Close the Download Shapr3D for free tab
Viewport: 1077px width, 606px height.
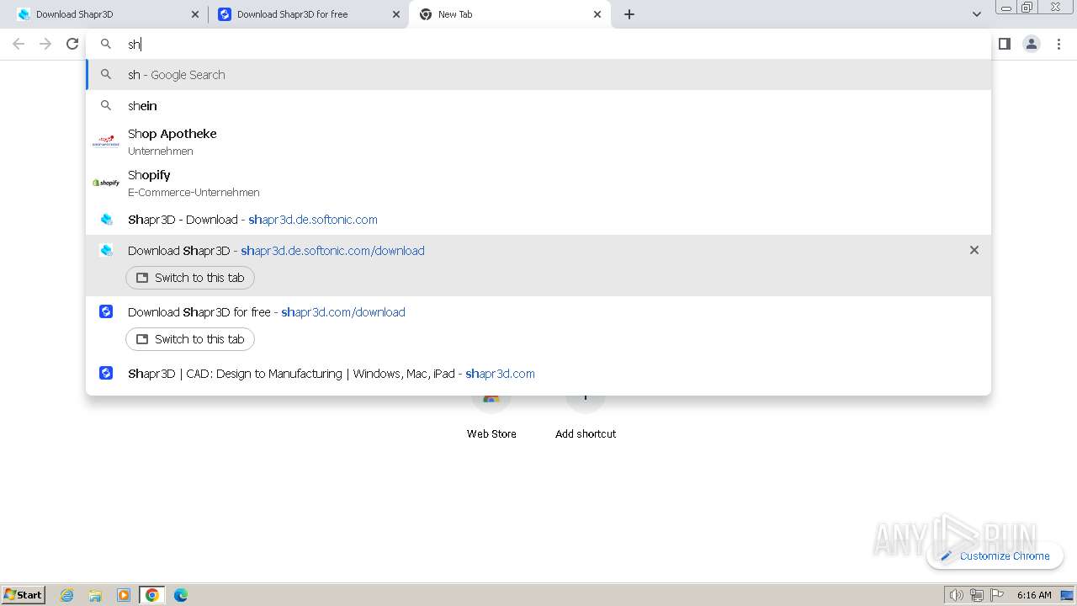point(396,14)
